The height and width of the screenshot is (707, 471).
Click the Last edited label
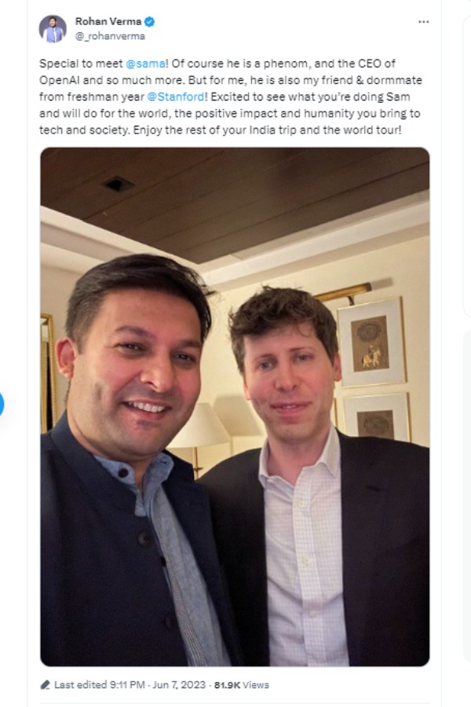[81, 685]
